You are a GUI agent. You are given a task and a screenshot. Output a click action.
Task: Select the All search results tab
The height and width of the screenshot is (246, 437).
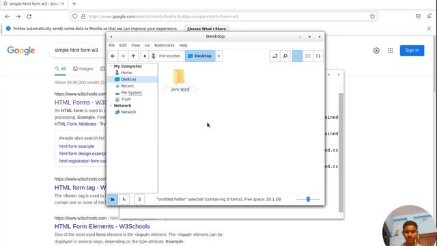pos(60,69)
